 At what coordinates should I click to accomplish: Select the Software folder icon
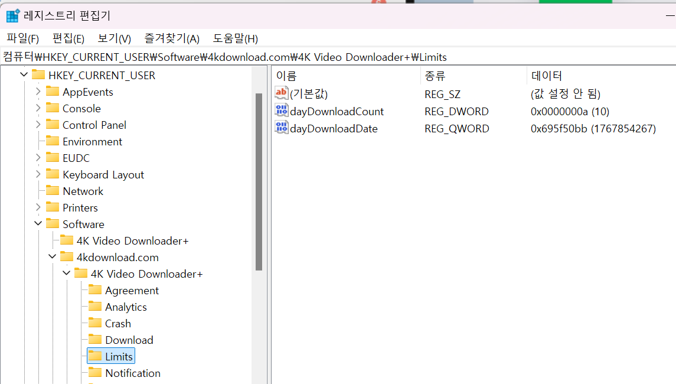tap(53, 223)
